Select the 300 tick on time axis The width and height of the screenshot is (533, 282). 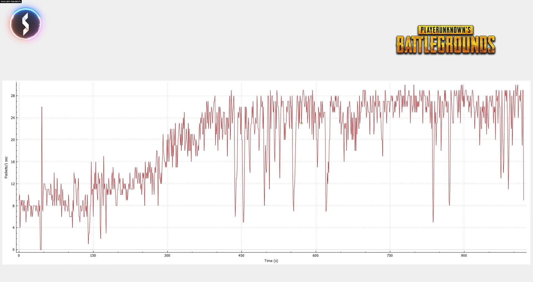167,255
